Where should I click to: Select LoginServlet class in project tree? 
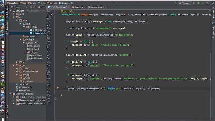pos(38,33)
